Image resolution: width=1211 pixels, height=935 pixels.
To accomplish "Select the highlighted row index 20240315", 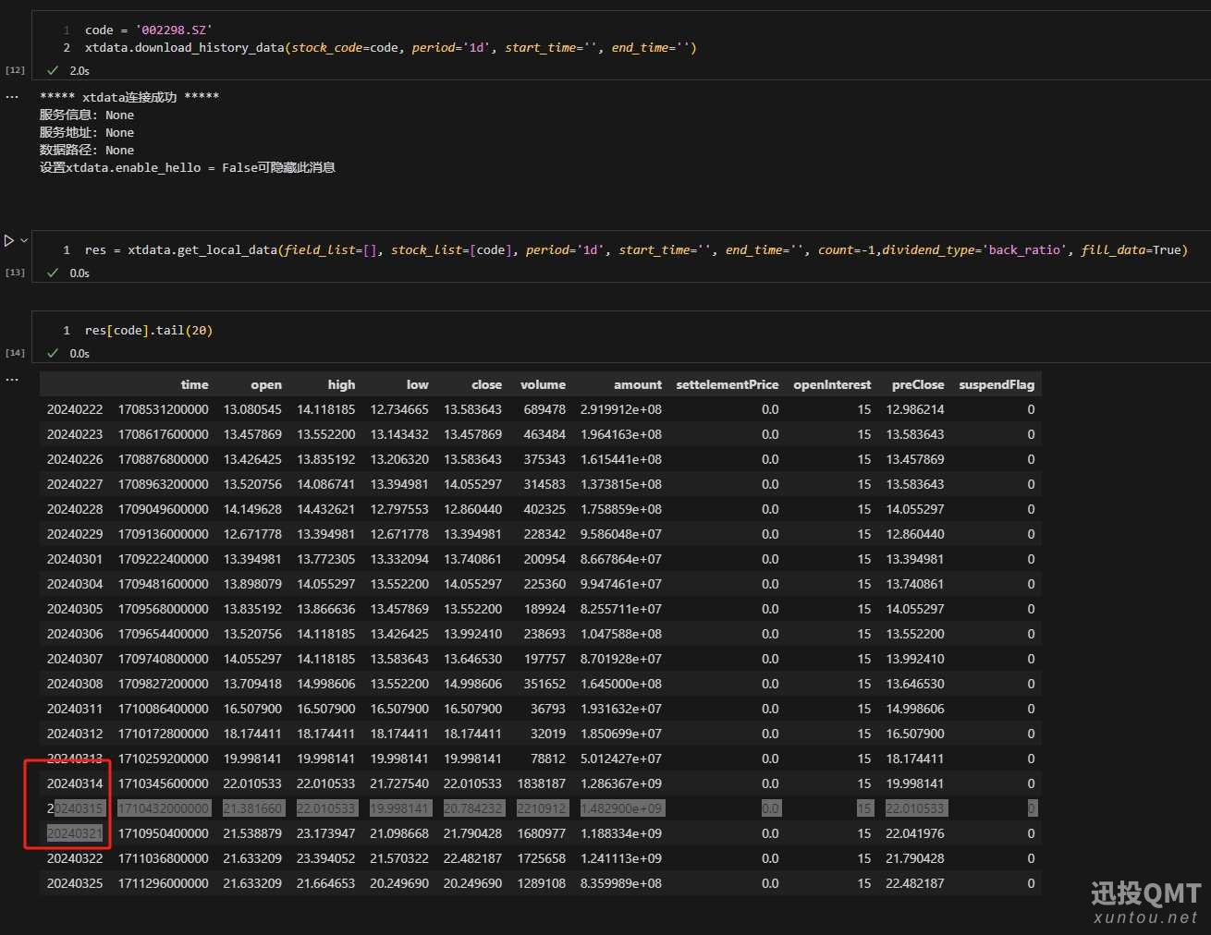I will pos(75,808).
